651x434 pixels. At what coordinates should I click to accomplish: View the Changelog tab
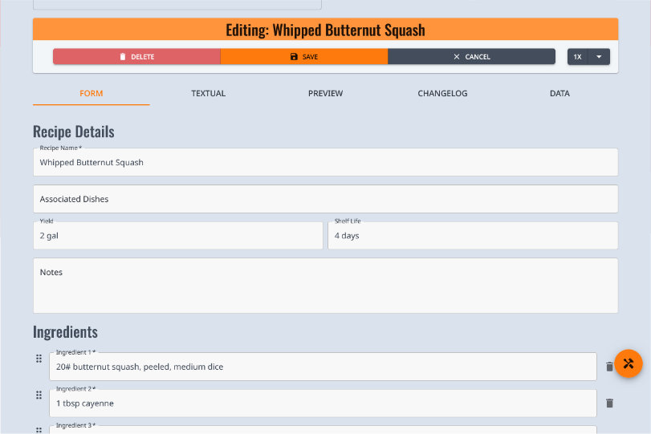click(x=442, y=93)
